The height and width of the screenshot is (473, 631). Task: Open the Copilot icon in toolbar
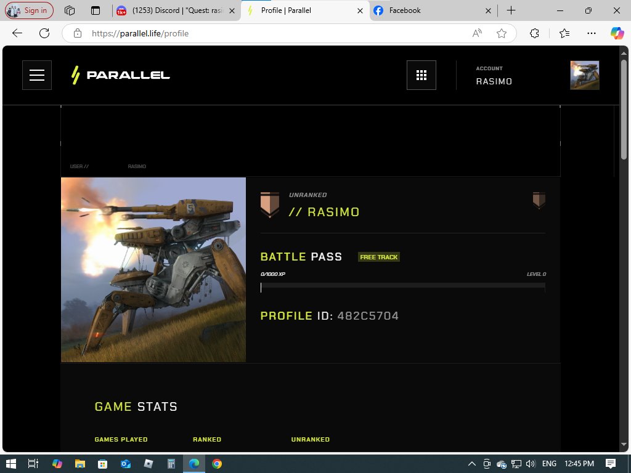[x=617, y=33]
